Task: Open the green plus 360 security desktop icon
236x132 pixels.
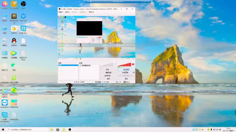Action: 14,90
